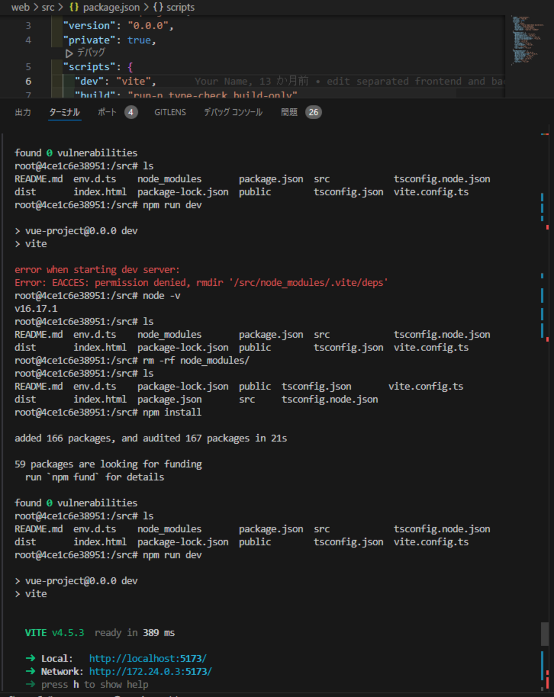Click the terminal vertical scrollbar thumb
The width and height of the screenshot is (554, 697).
[545, 634]
